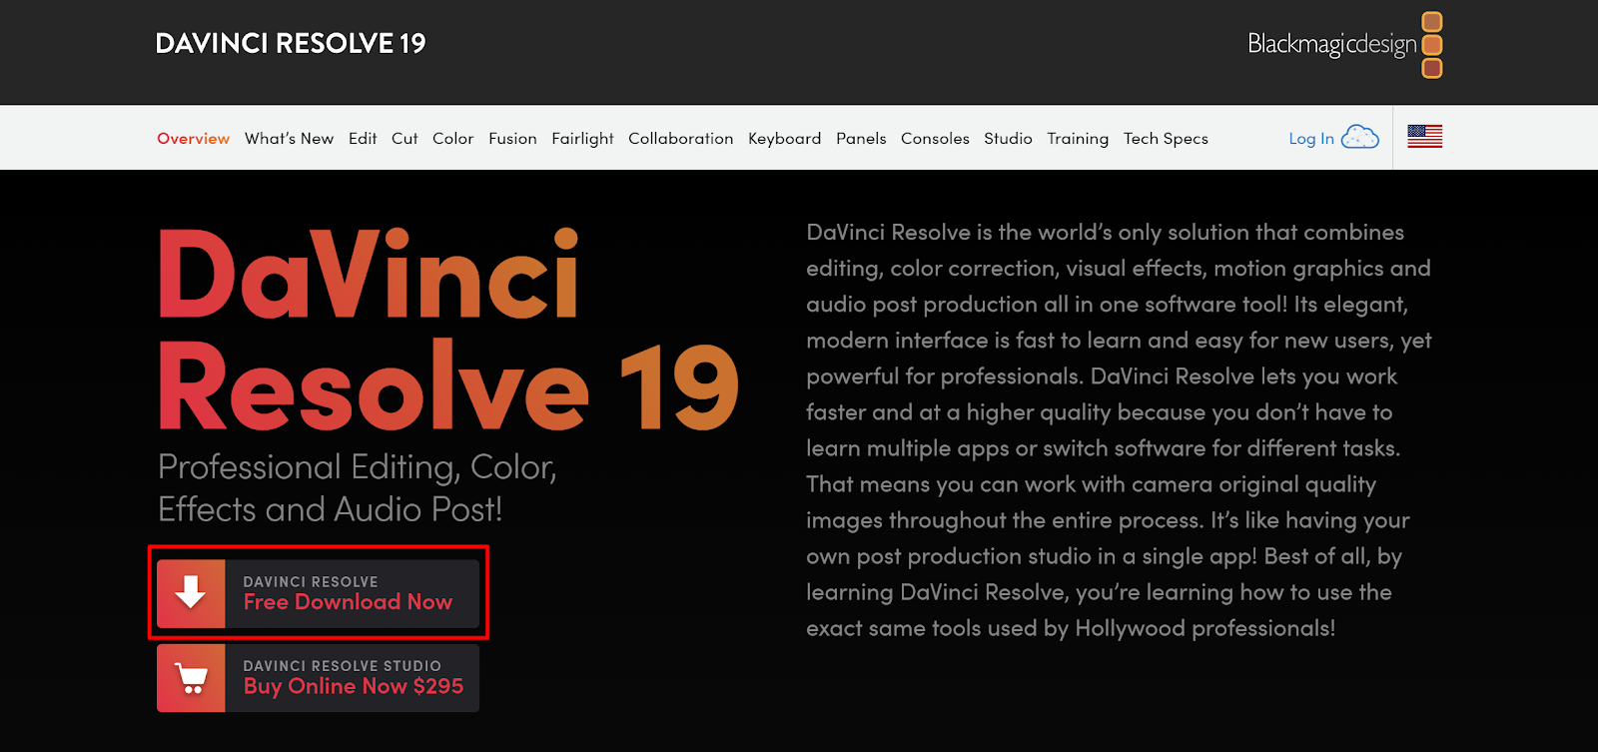Go to Tech Specs tab

pos(1166,139)
